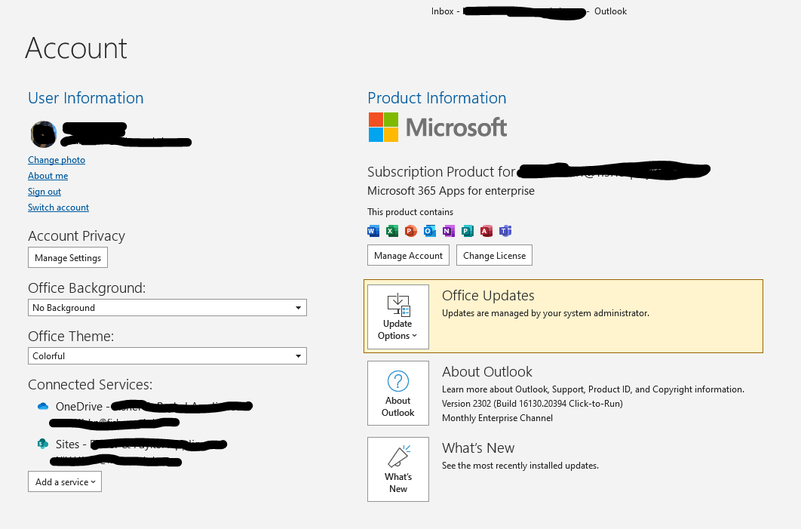Click the Change License button
801x529 pixels.
coord(494,256)
